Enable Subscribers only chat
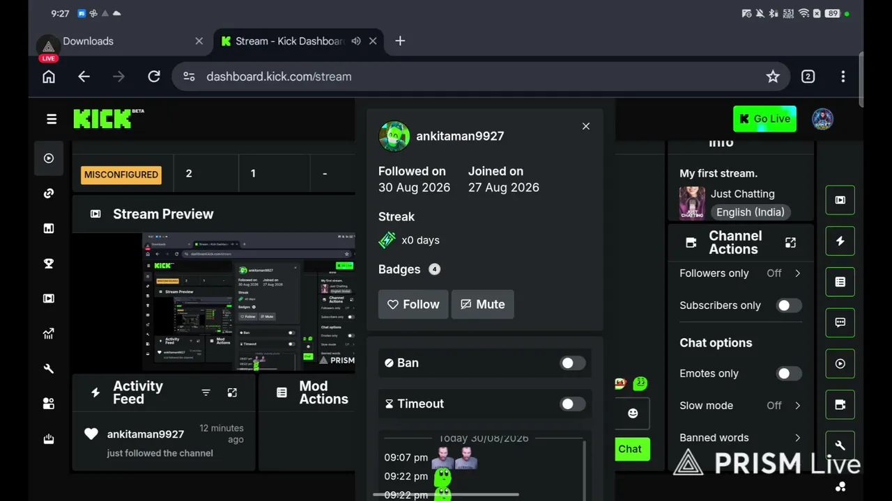 click(x=789, y=305)
